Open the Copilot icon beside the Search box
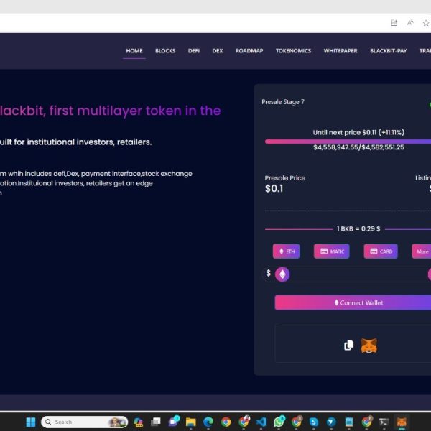The width and height of the screenshot is (431, 431). pos(138,422)
